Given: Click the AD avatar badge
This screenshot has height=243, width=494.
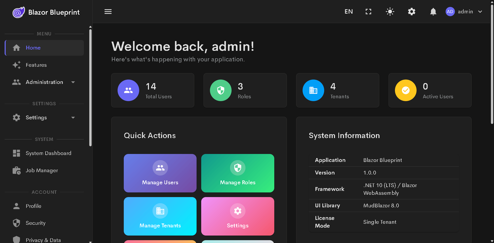Looking at the screenshot, I should (450, 12).
